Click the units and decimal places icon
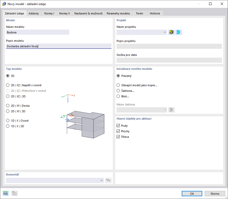 (6, 193)
